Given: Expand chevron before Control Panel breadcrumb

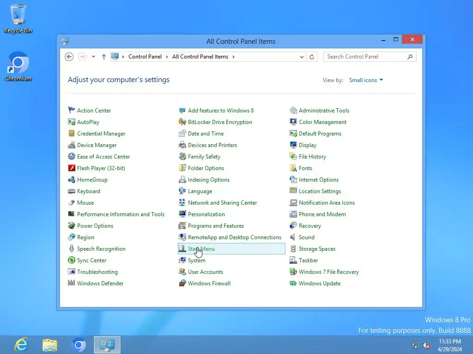Looking at the screenshot, I should click(x=123, y=57).
